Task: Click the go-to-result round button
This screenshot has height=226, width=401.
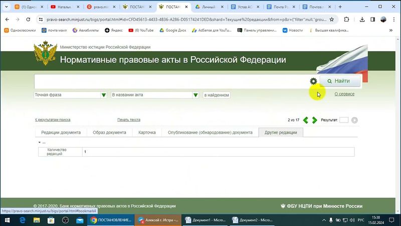Action: [x=354, y=120]
